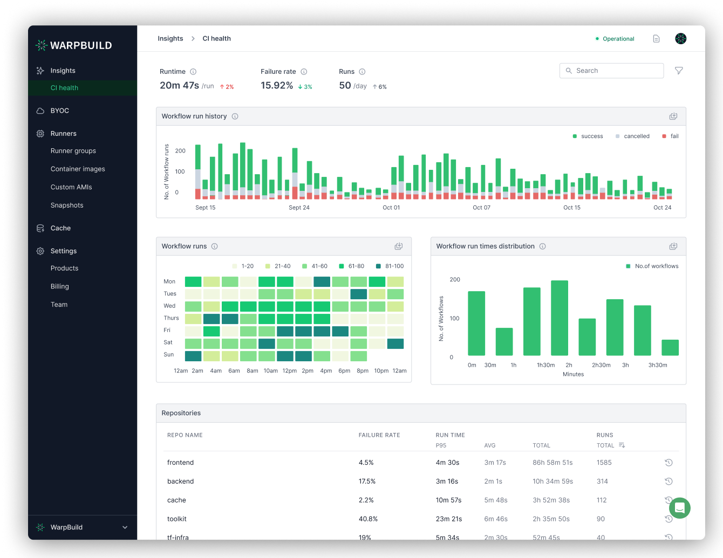The image size is (723, 558).
Task: Click inside the Search field
Action: [611, 70]
